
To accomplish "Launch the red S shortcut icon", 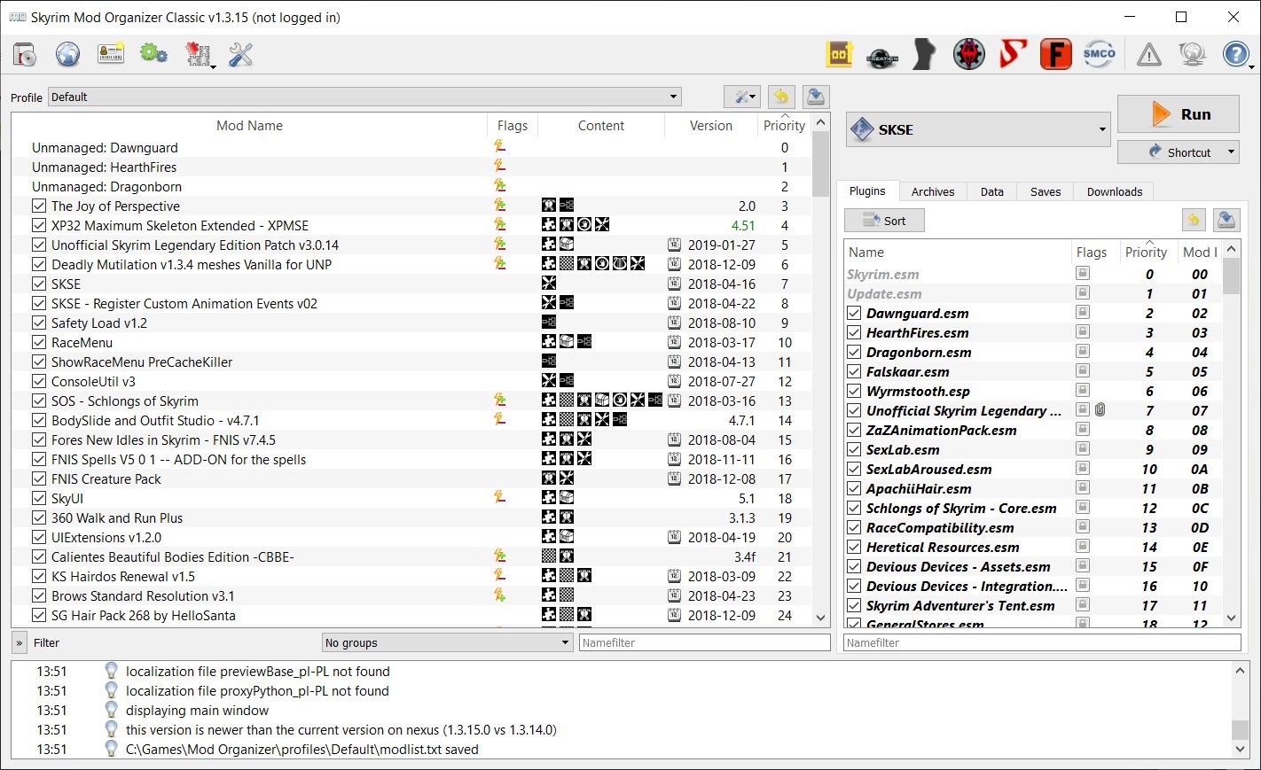I will [x=1013, y=55].
